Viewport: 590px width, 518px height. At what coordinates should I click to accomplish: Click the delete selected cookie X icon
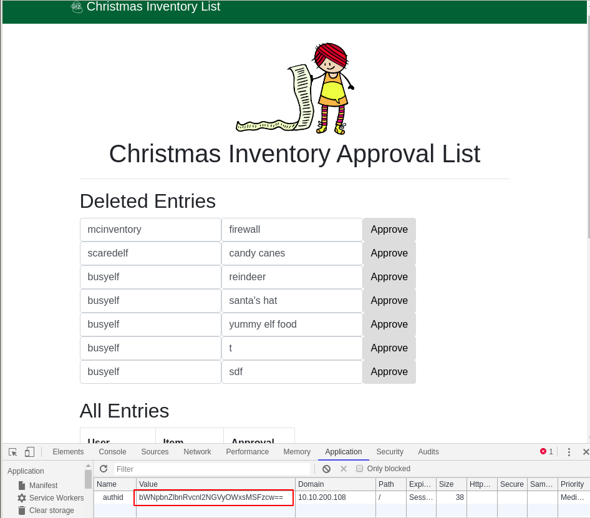pos(343,469)
